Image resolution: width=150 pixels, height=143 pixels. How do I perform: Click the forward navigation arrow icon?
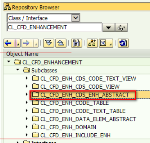[x=26, y=43]
